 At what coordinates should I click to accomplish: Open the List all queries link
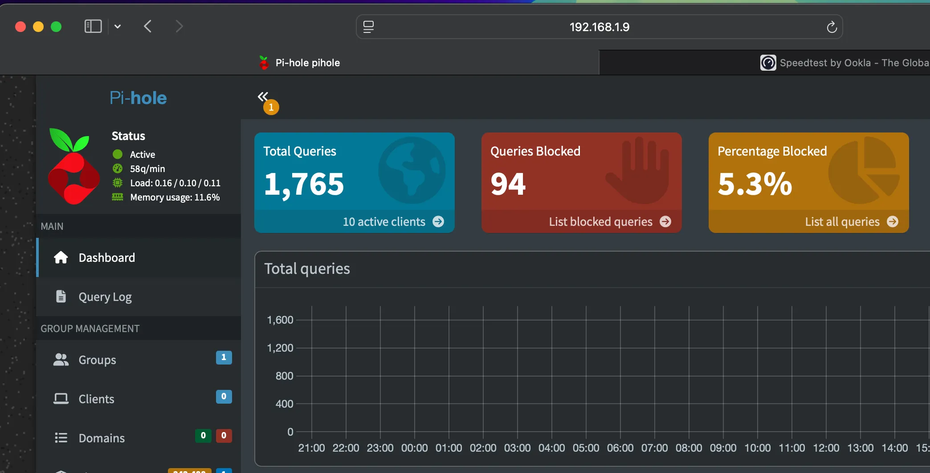click(842, 221)
